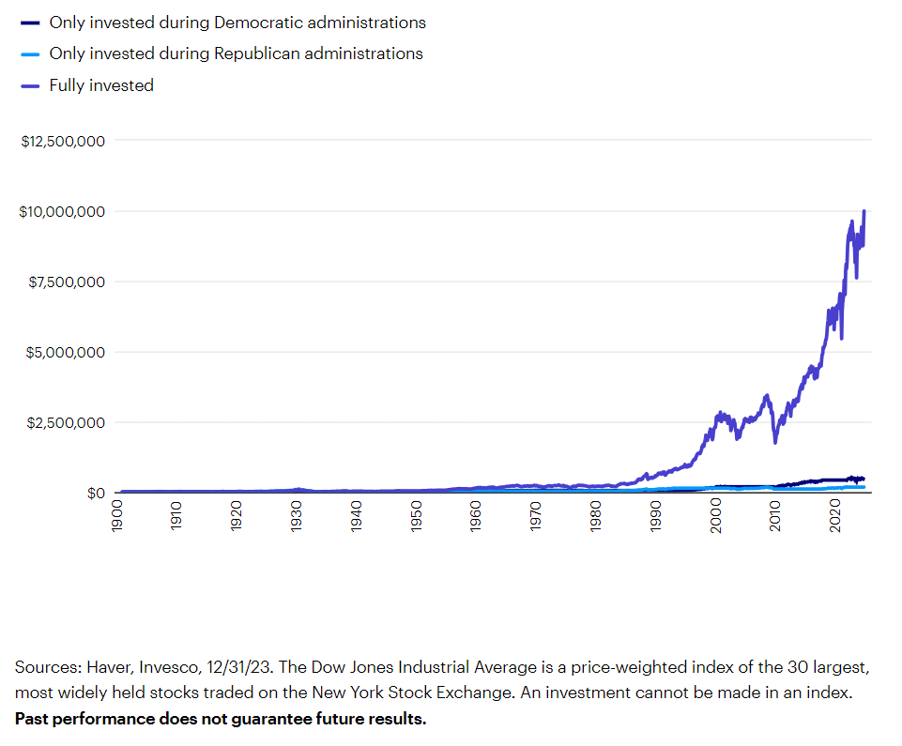Click the 2020 x-axis year label
This screenshot has height=746, width=902.
click(835, 516)
